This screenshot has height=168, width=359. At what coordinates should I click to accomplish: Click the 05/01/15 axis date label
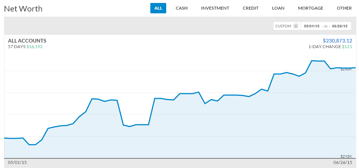(17, 162)
